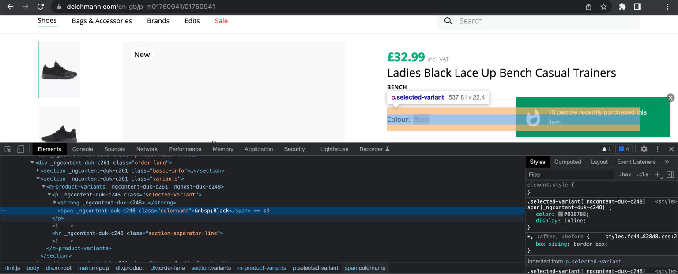Open DevTools settings gear
Viewport: 678px width, 274px height.
pos(644,149)
